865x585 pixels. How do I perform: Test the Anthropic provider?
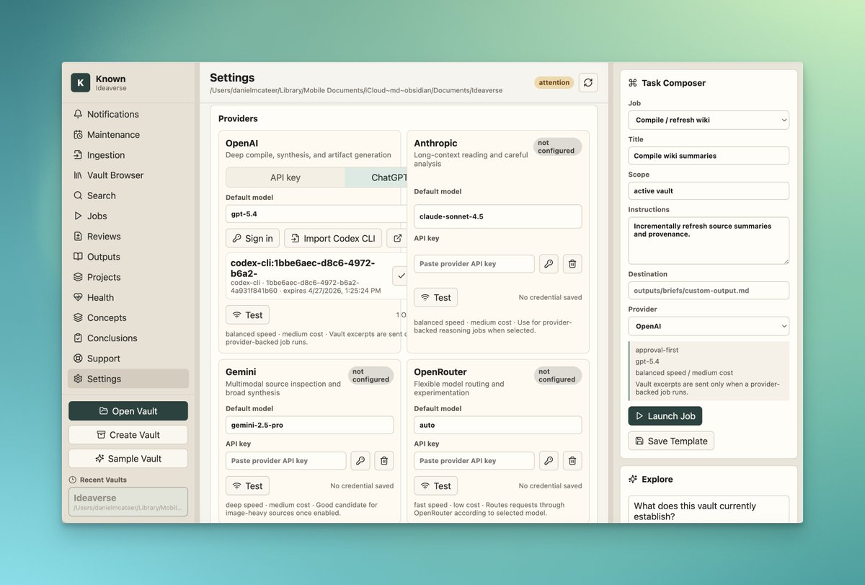(x=436, y=297)
